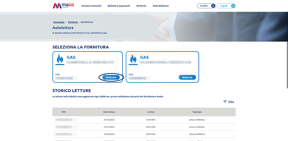The height and width of the screenshot is (141, 288).
Task: Click Lettura effettiva in 31/10/2025 row
Action: [x=197, y=134]
